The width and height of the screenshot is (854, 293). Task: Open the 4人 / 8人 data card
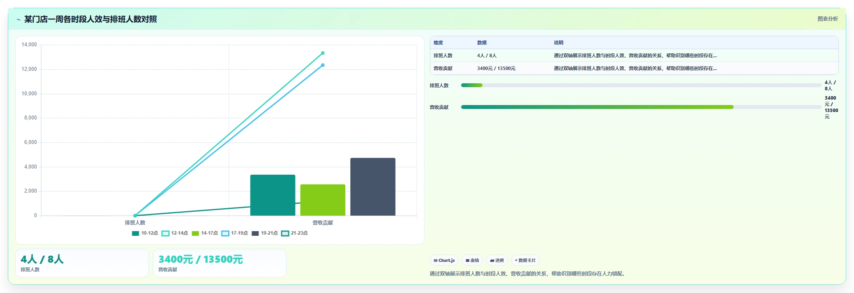tap(82, 263)
